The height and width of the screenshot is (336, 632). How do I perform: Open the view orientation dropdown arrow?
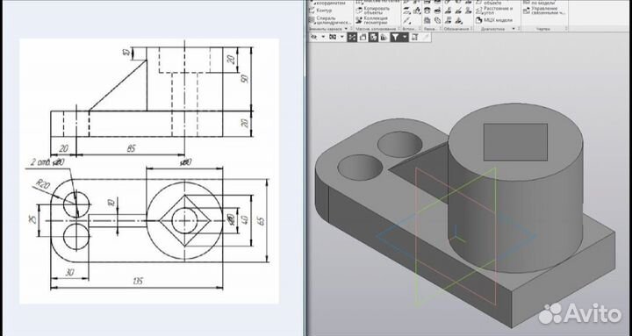(323, 38)
